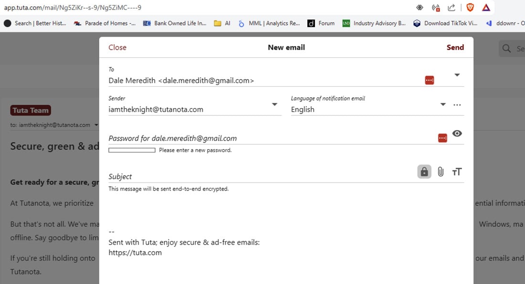Change the notification email language from English

[443, 104]
